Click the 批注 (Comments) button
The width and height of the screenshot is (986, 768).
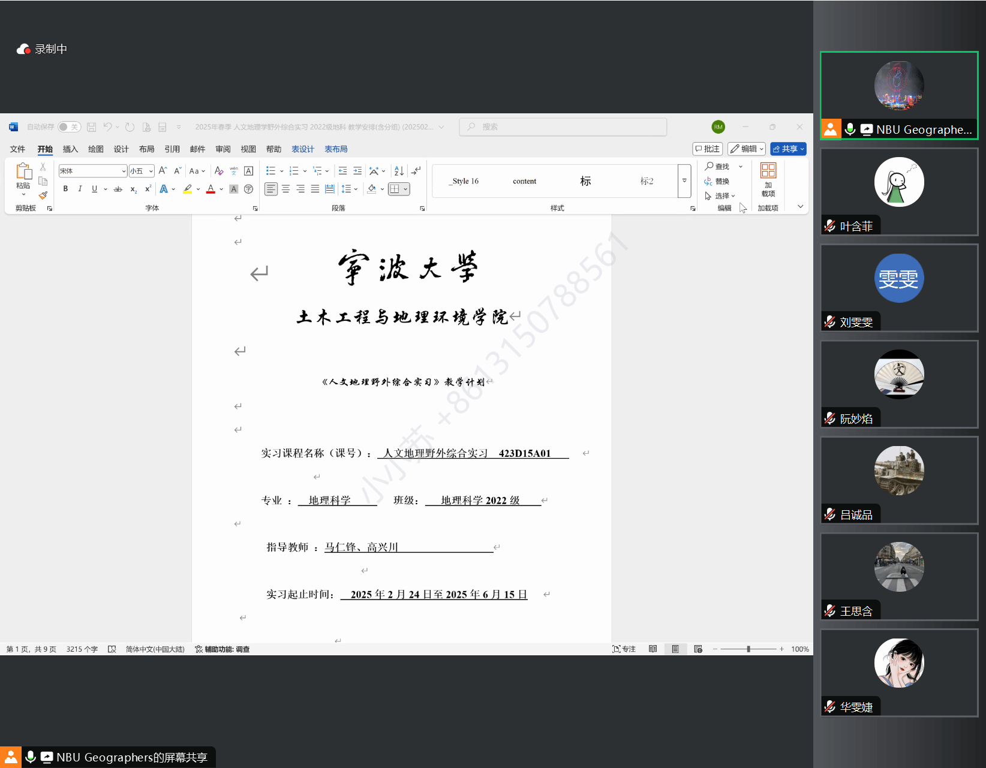(x=707, y=149)
